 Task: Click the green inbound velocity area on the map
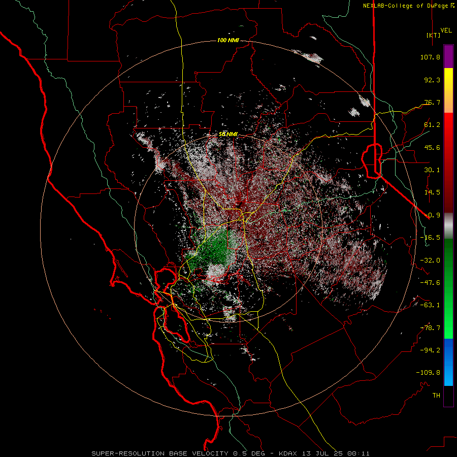click(x=215, y=248)
